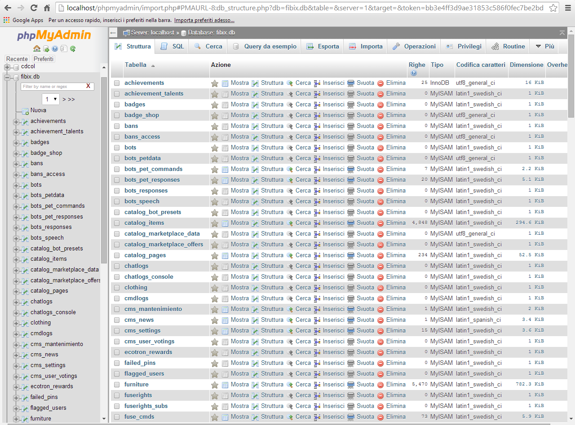575x425 pixels.
Task: Expand the cdcol database tree node
Action: (x=7, y=67)
